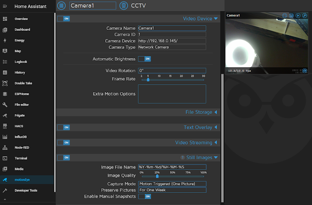Open fullscreen view on Camera1 frame
This screenshot has width=312, height=205.
pos(285,16)
